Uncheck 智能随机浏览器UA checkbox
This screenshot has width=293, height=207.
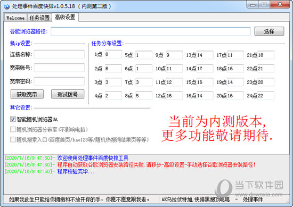[x=13, y=119]
